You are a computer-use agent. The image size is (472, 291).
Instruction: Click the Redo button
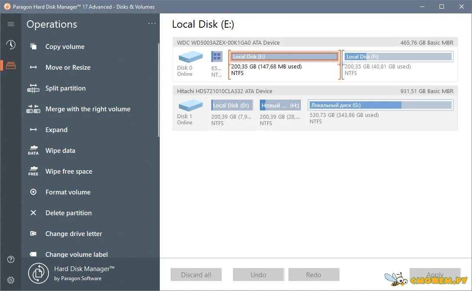314,275
